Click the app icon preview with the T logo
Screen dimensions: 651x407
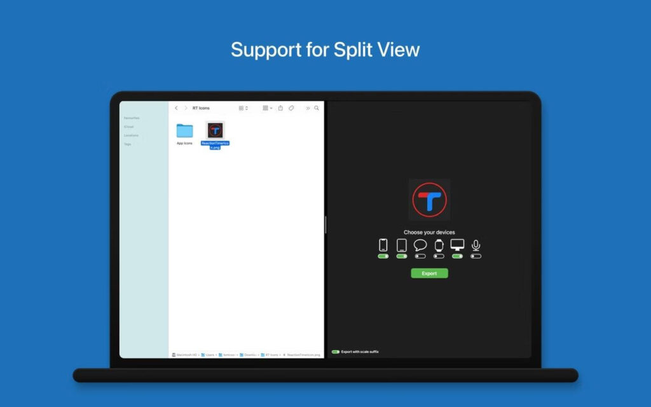coord(429,199)
